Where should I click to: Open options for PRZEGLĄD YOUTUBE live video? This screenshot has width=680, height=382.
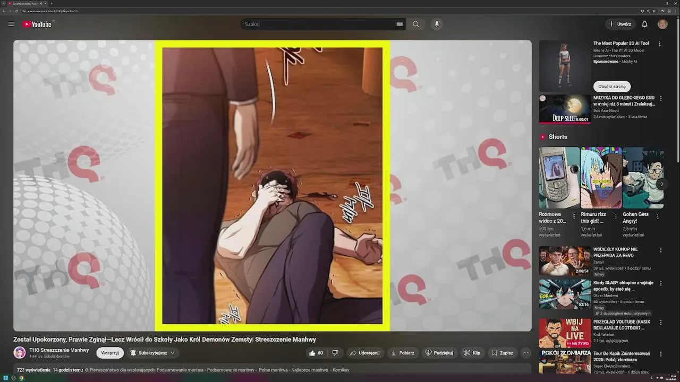point(661,323)
